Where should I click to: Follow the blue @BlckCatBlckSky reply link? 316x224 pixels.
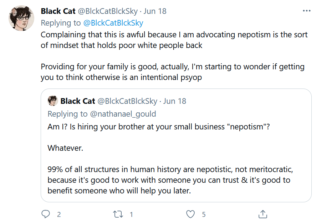coord(113,23)
